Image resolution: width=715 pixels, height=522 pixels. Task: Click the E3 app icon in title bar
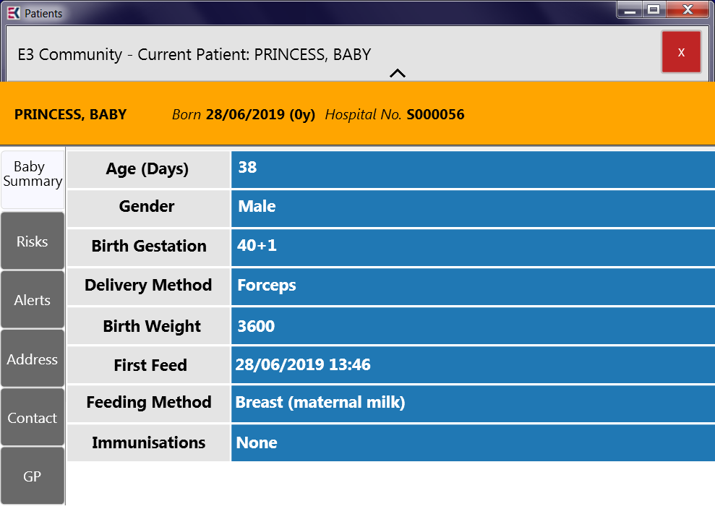pos(14,13)
